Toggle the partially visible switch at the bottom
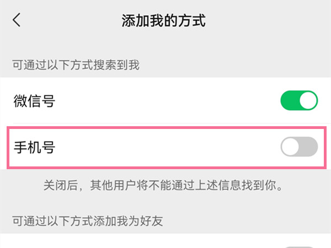 299,246
